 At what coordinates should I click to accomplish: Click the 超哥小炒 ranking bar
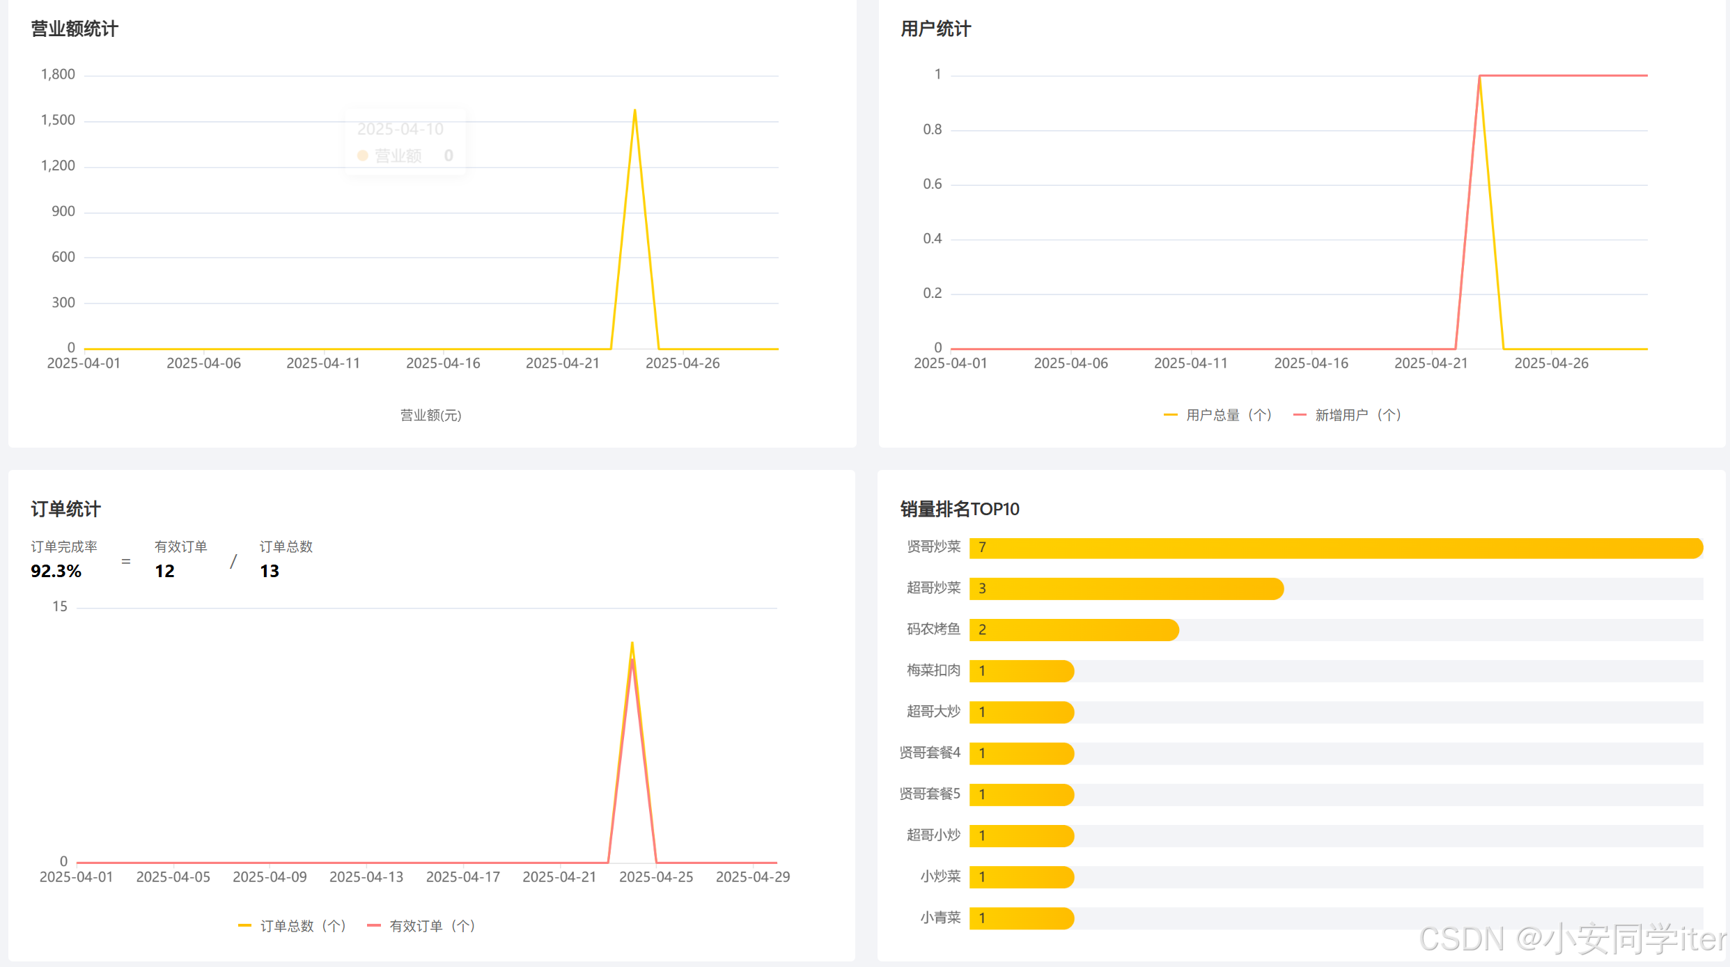click(1021, 836)
